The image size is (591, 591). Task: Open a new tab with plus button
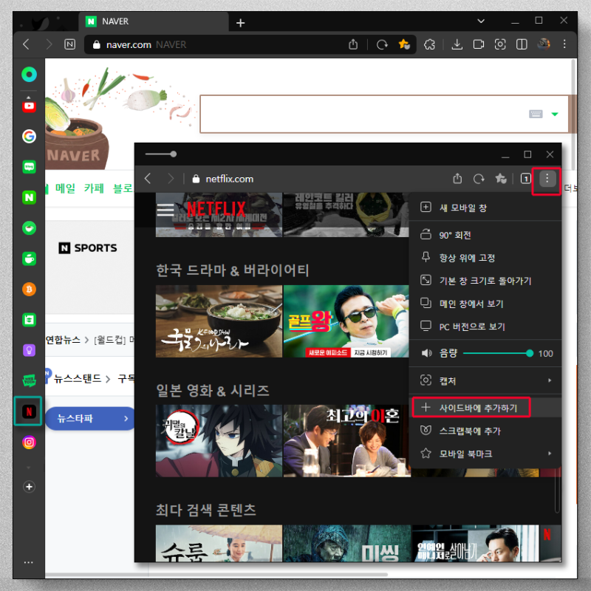tap(241, 23)
